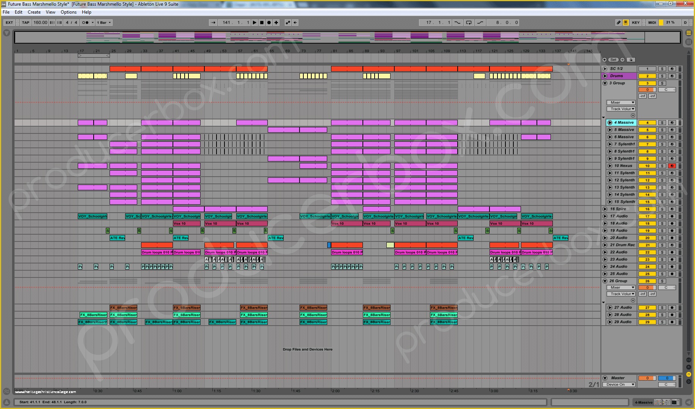Solo the 26 Group track
The height and width of the screenshot is (409, 695).
click(x=662, y=281)
